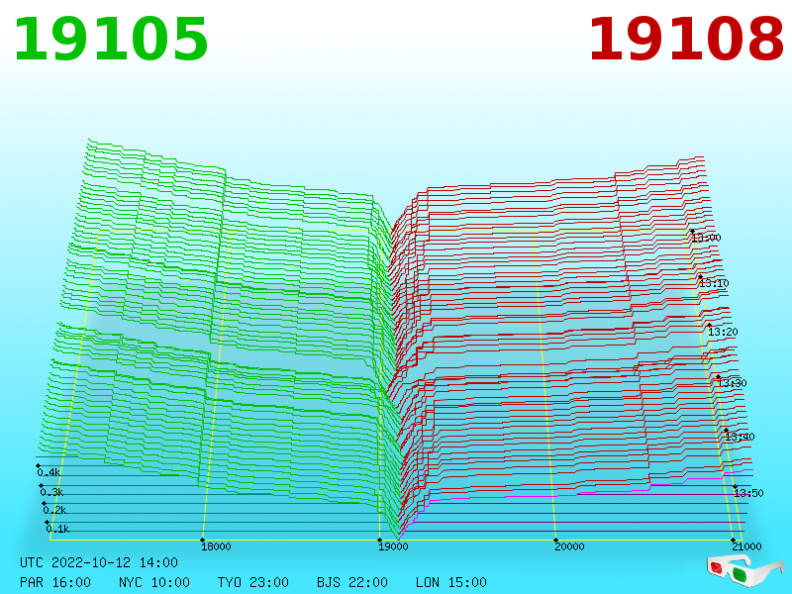The height and width of the screenshot is (594, 792).
Task: Click the 20000 price axis label
Action: click(569, 546)
